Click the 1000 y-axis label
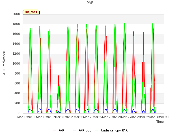Image resolution: width=181 pixels, height=136 pixels. [16, 63]
